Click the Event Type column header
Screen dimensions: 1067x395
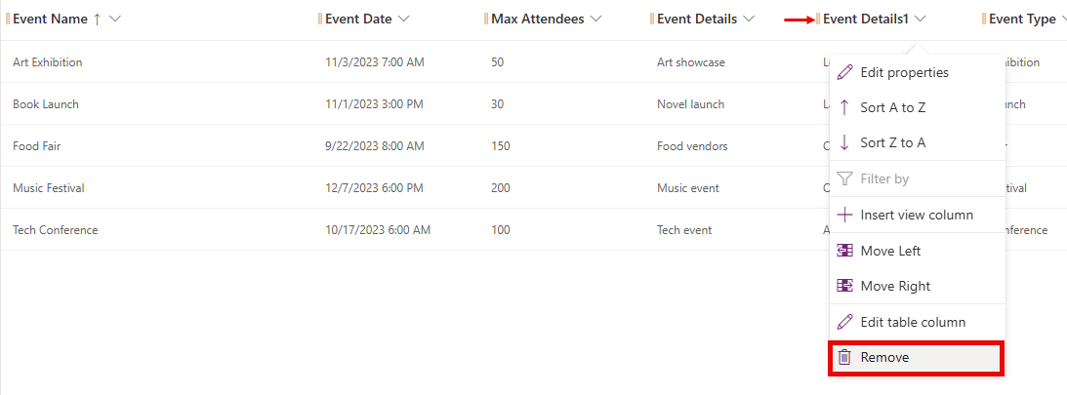coord(1021,20)
